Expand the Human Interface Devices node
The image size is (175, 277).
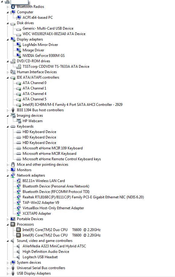click(x=8, y=72)
